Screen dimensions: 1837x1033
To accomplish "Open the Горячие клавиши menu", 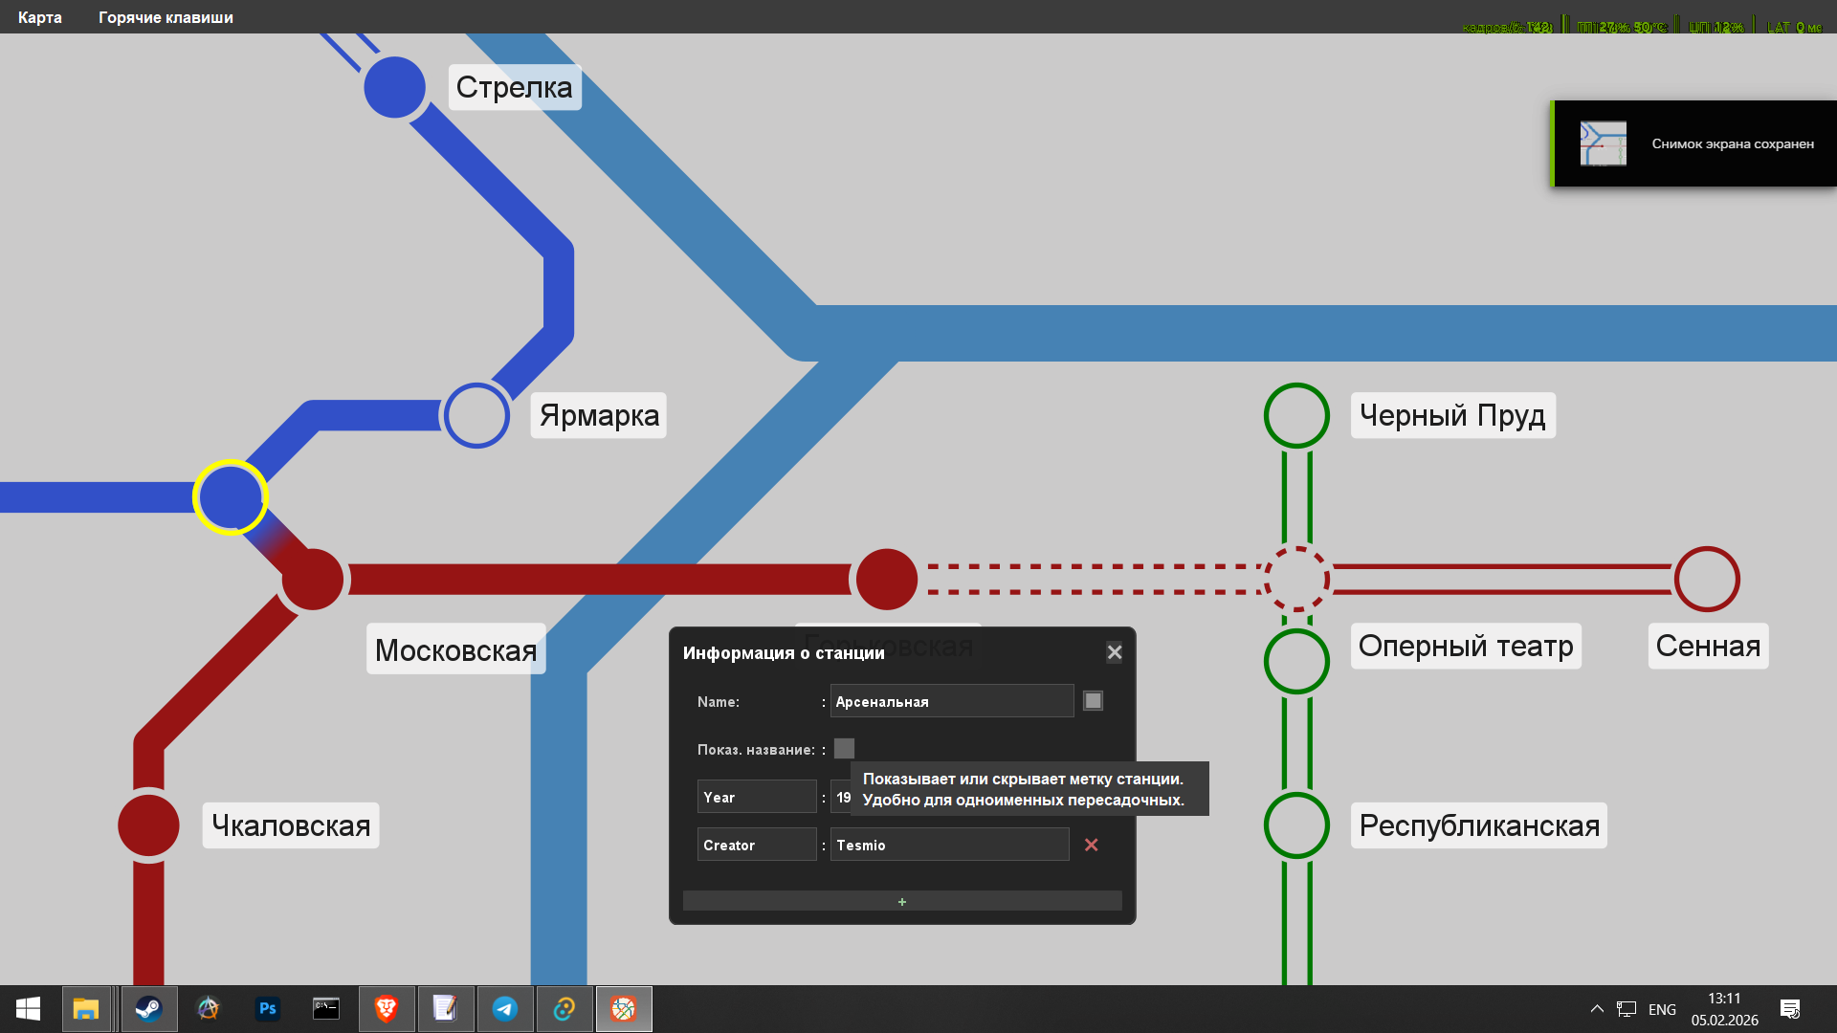I will 166,17.
